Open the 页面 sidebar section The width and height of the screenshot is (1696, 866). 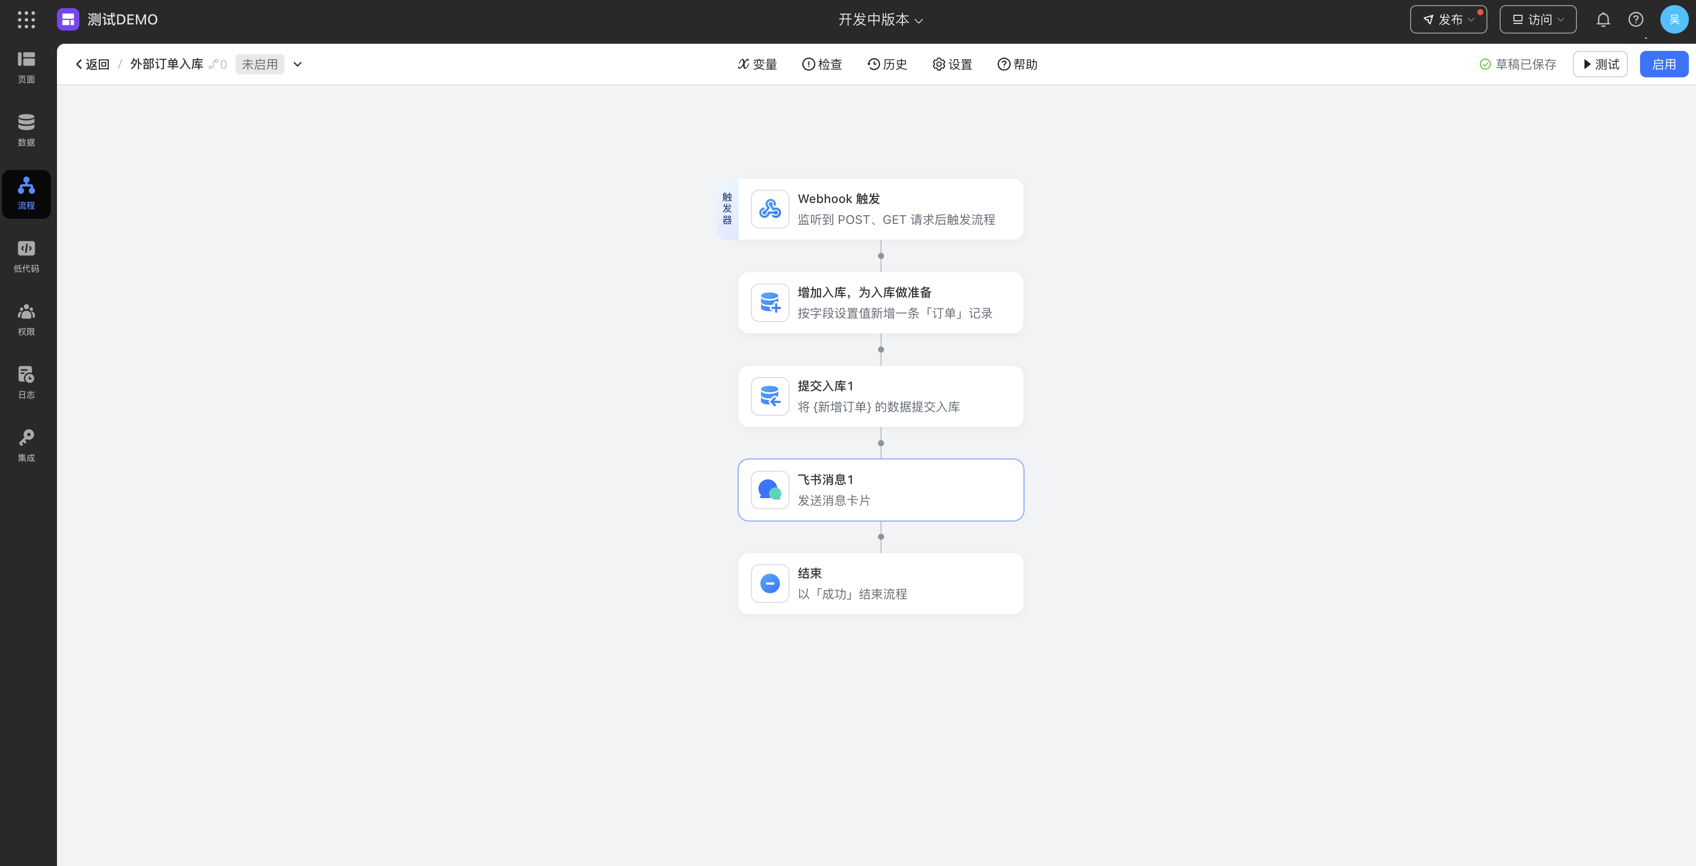coord(26,68)
